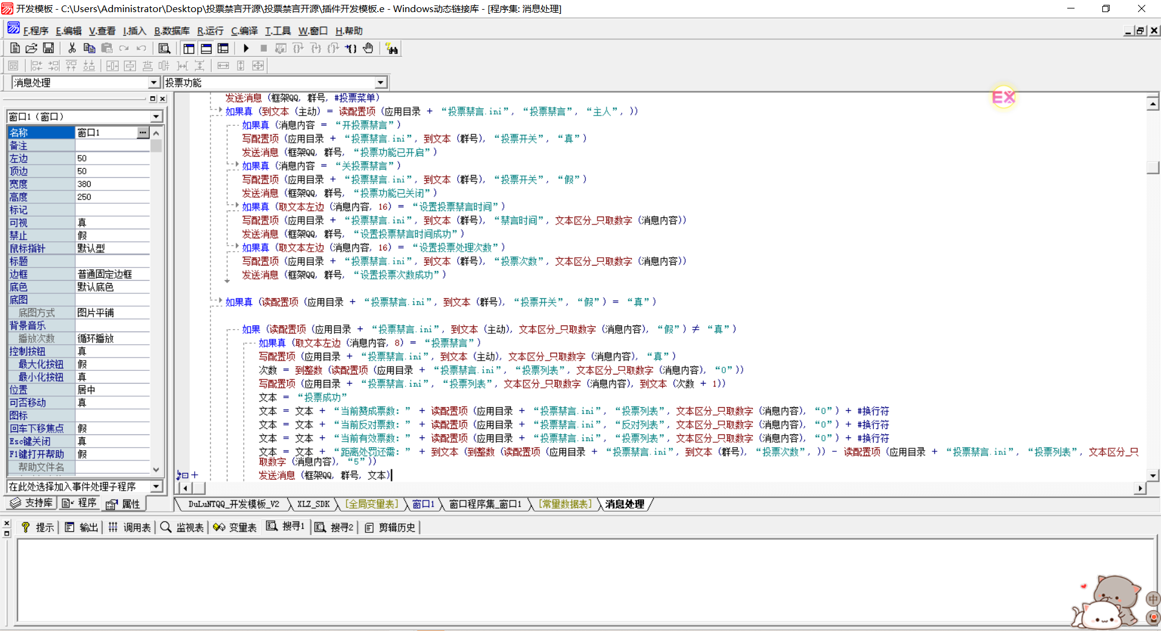Click the Copy toolbar icon
Screen dimensions: 1161x631
tap(89, 48)
